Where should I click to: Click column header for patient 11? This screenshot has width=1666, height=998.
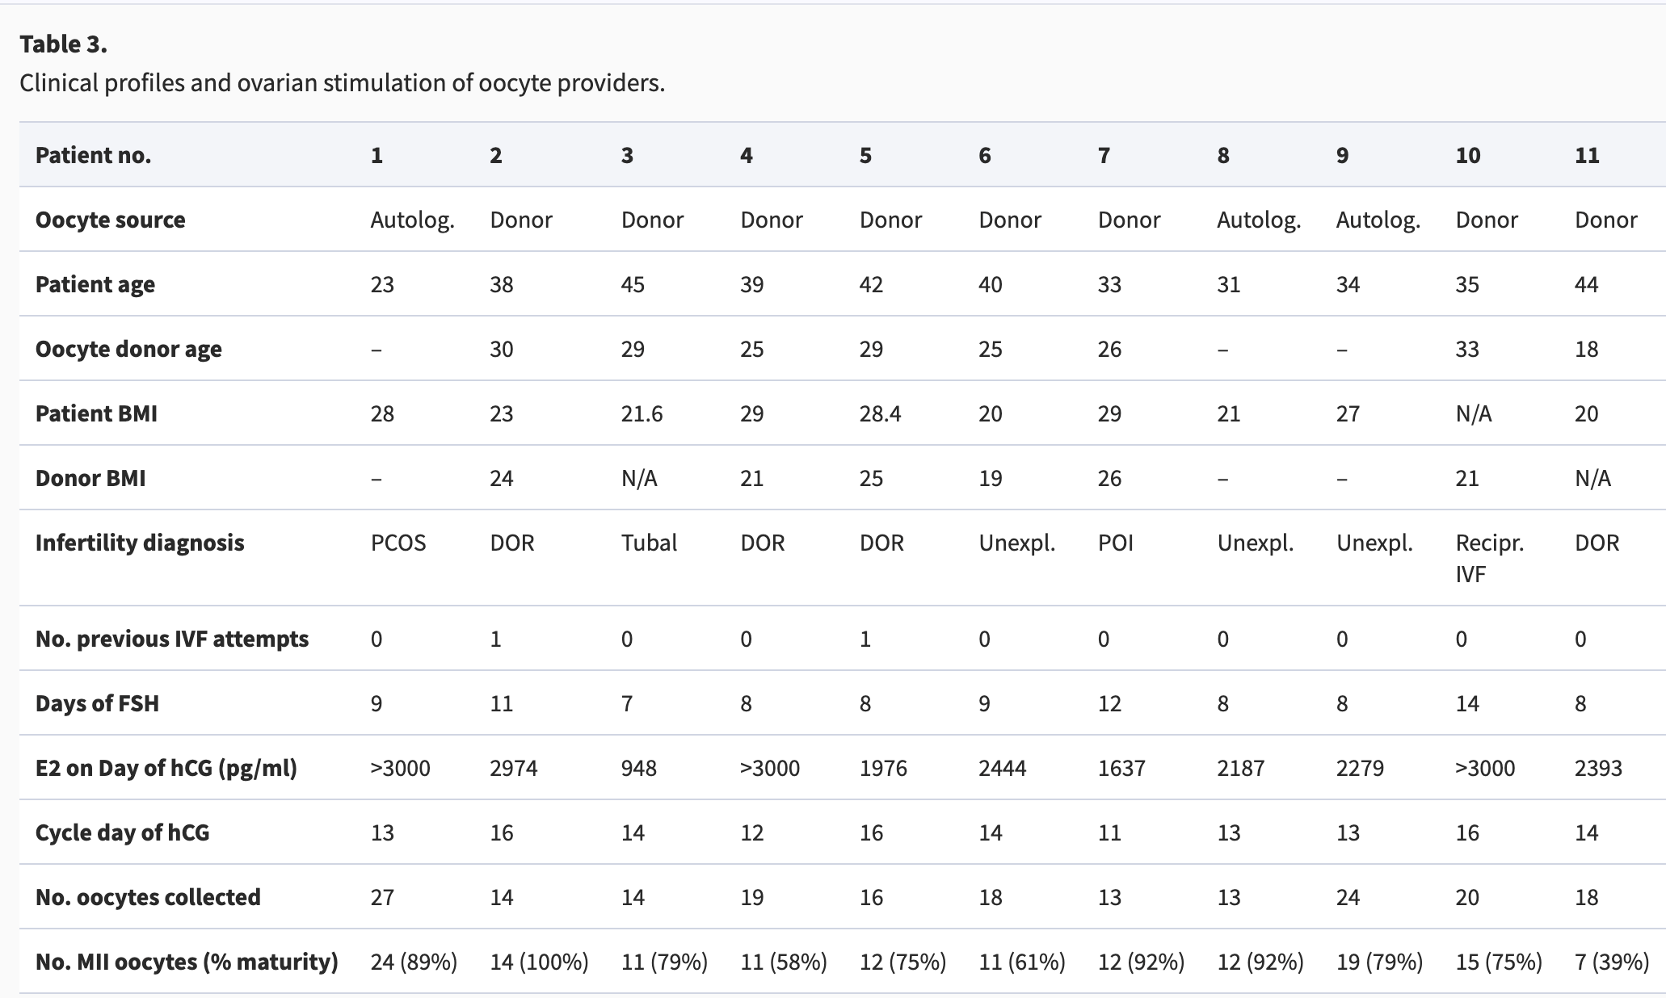coord(1587,155)
